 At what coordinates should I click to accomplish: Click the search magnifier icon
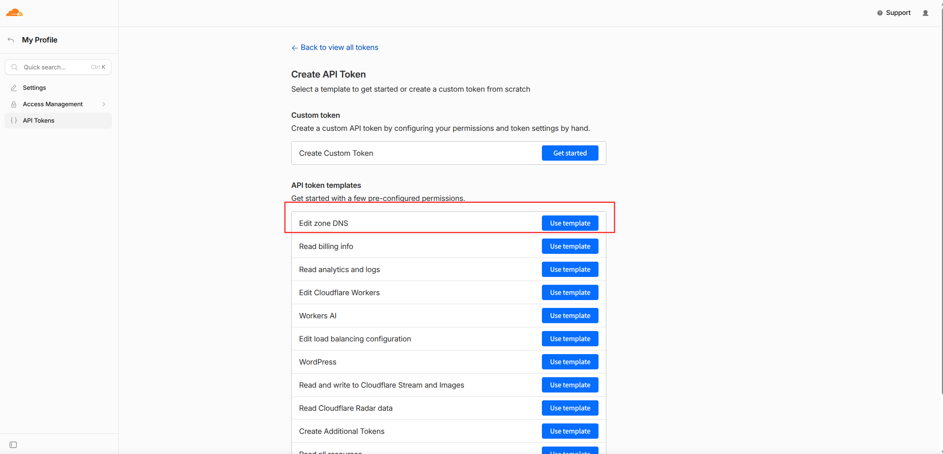15,67
